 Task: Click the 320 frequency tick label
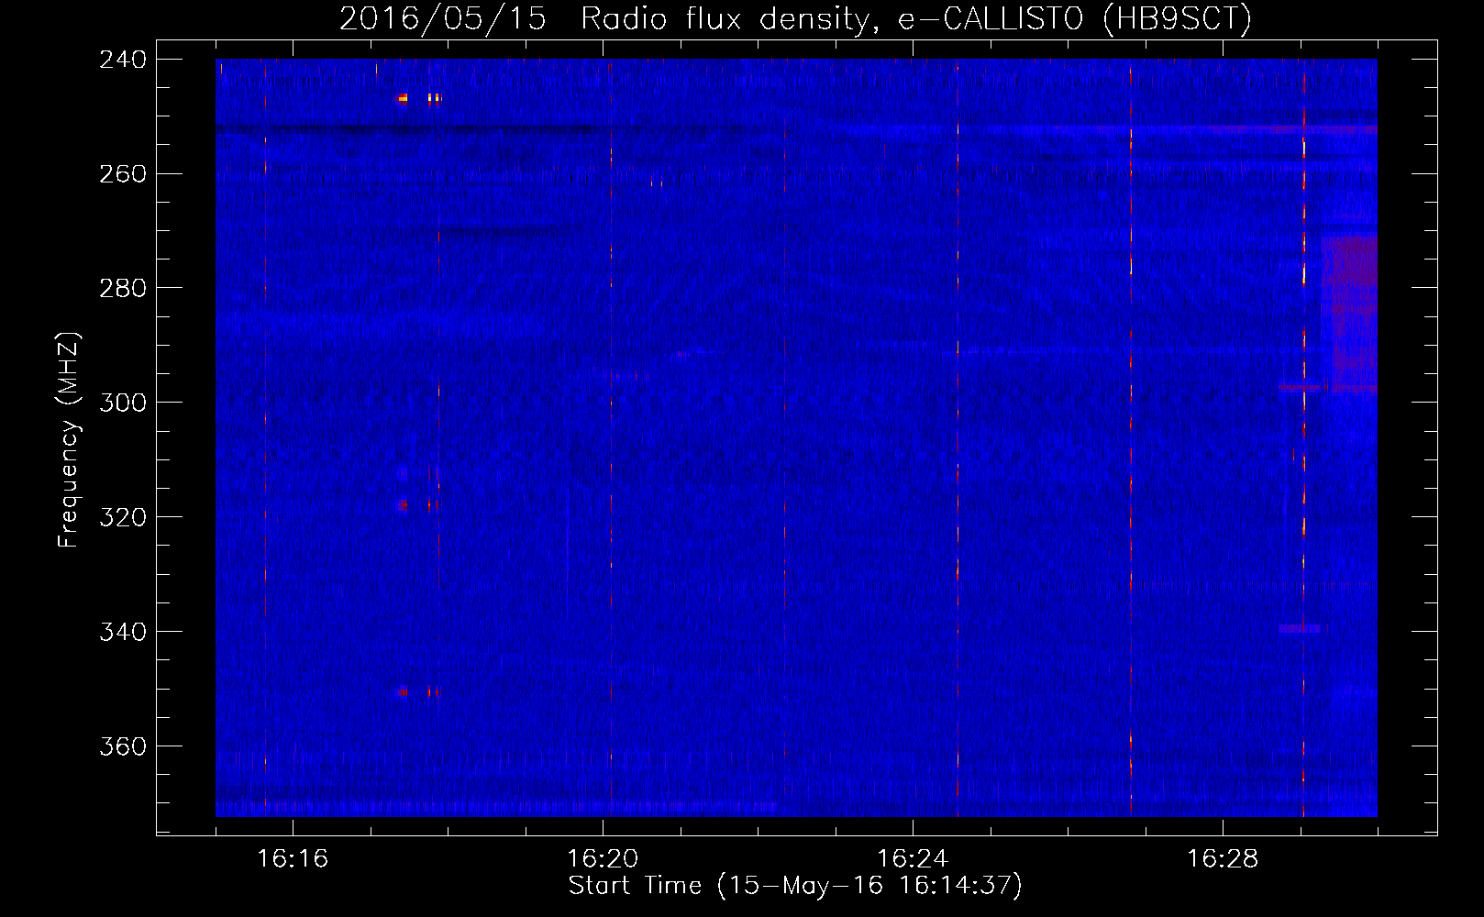coord(123,518)
